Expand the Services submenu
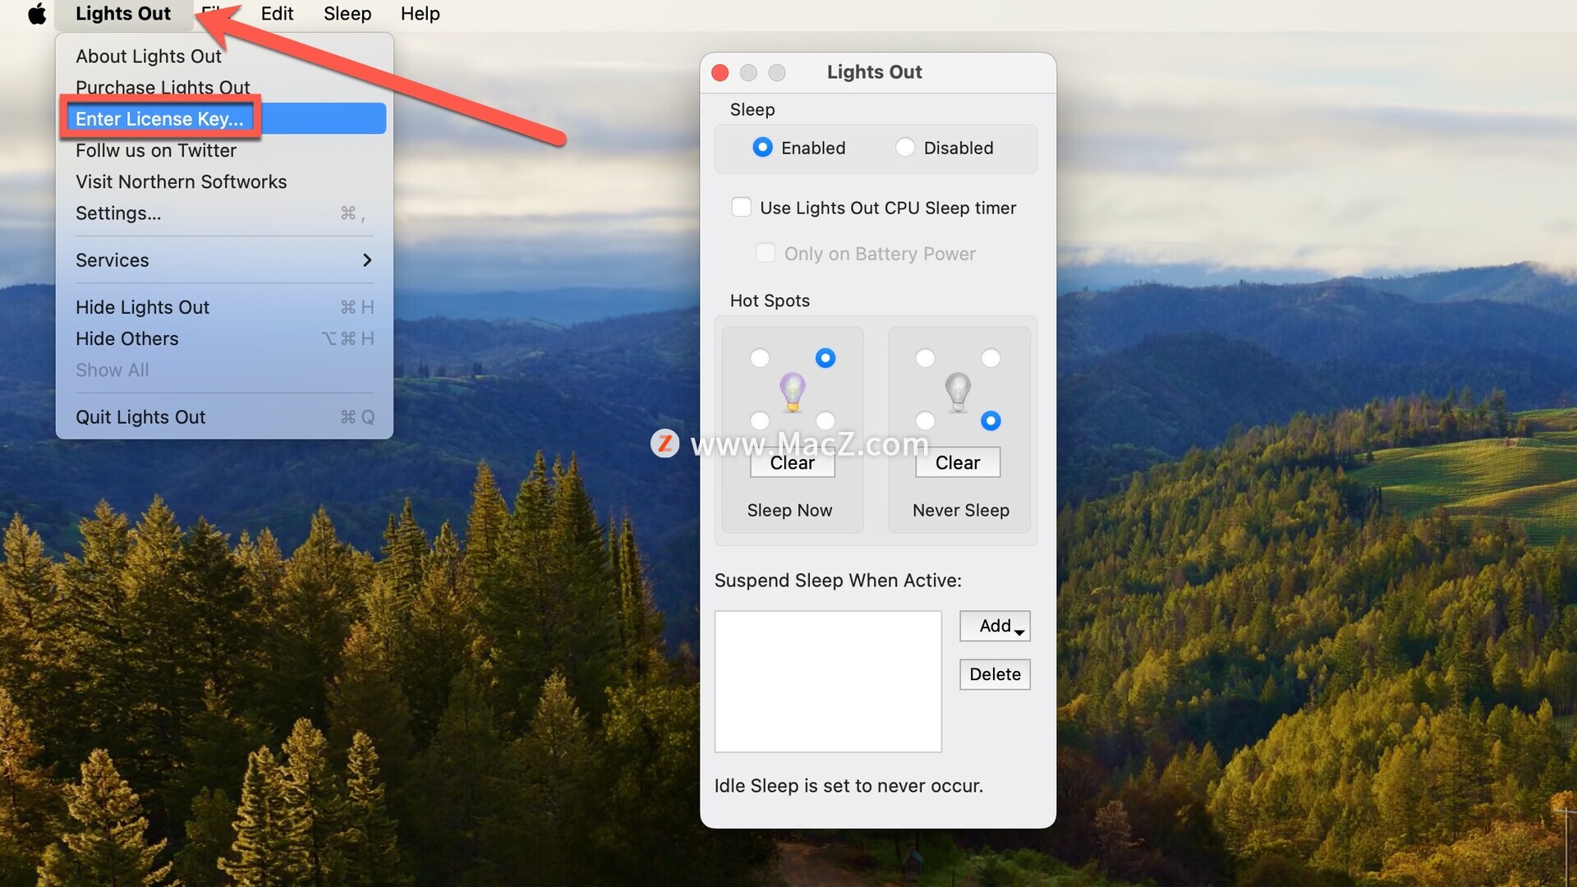1577x887 pixels. click(x=223, y=260)
